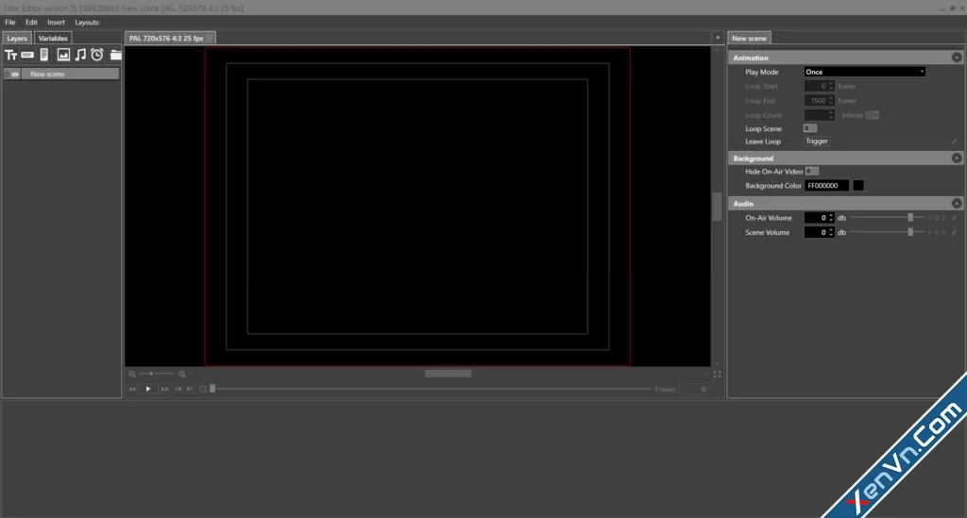The image size is (967, 518).
Task: Toggle the Infinite loop count switch
Action: click(x=872, y=115)
